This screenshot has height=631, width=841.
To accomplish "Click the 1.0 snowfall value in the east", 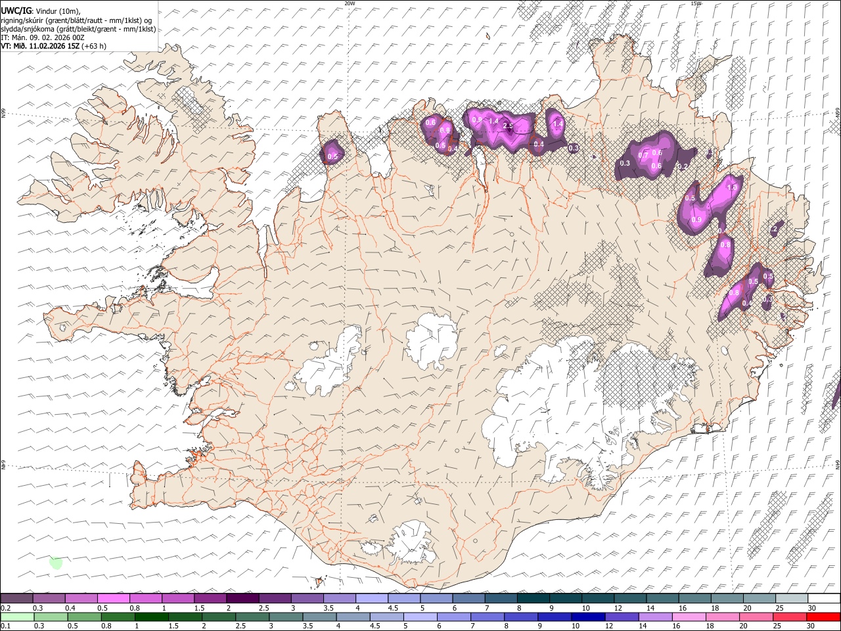I will click(732, 187).
